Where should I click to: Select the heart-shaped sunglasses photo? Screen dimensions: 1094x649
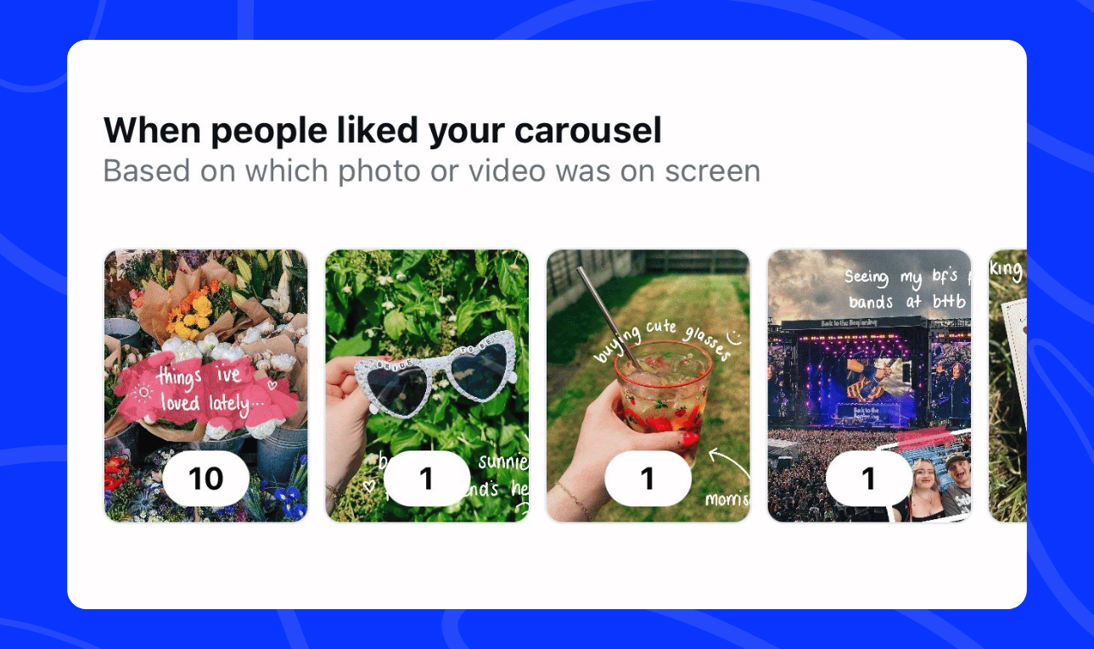[427, 386]
